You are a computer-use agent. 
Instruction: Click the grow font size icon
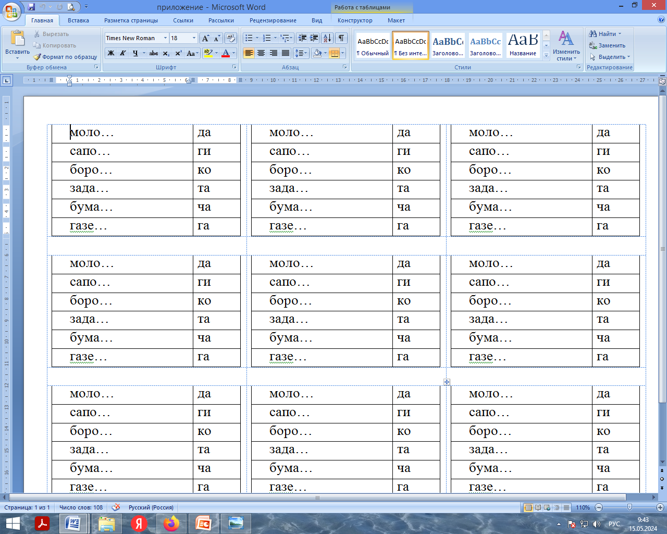tap(205, 38)
